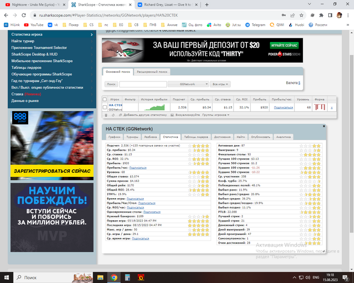Open the YouTube bookmark
The image size is (354, 283).
[x=34, y=25]
